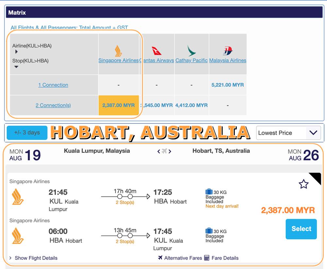Open Alternative Fares
The image size is (327, 269).
[x=183, y=258]
